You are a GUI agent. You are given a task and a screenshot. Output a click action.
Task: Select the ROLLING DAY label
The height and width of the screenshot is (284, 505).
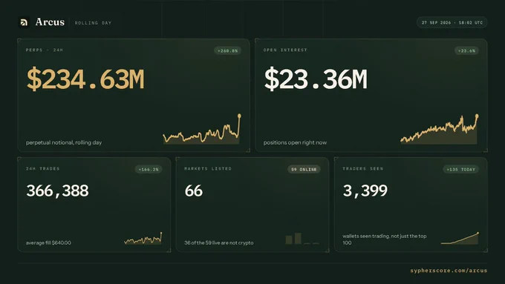point(93,23)
